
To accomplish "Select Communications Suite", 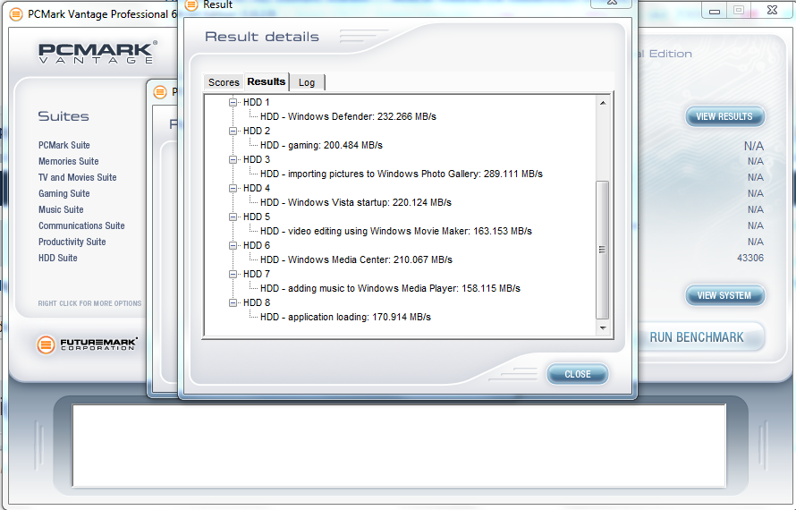I will tap(81, 225).
